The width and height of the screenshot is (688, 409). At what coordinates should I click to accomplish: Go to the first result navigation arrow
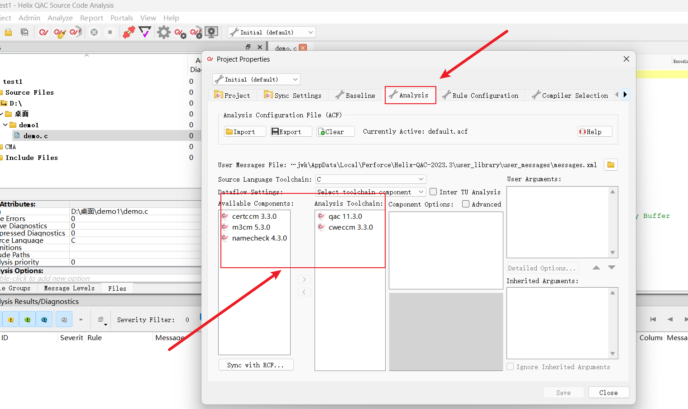(653, 319)
